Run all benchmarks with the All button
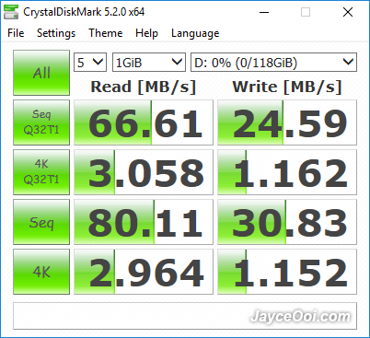This screenshot has width=370, height=338. [x=41, y=73]
